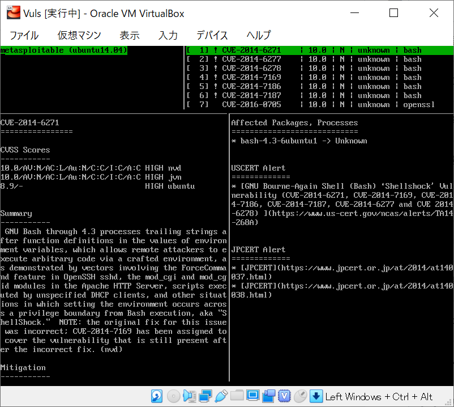This screenshot has height=407, width=454.
Task: Click the HIGH jvn score line
Action: pyautogui.click(x=91, y=177)
